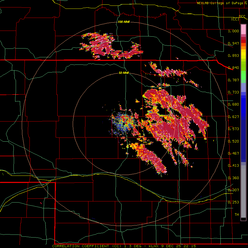This screenshot has width=248, height=248.
Task: Click the gray band of color scale
Action: click(243, 192)
